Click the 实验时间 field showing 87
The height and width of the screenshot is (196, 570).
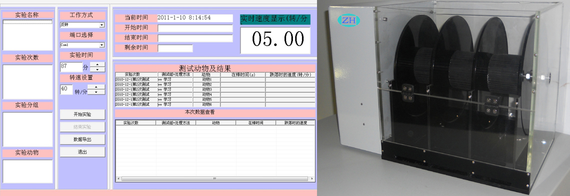tap(71, 67)
